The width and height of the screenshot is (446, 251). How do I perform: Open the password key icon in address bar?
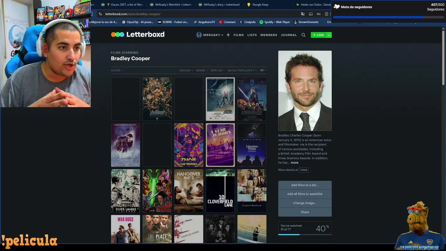319,14
